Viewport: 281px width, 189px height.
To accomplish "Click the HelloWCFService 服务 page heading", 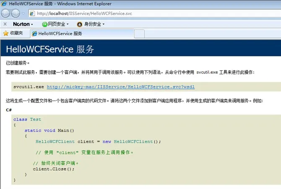I will [x=50, y=49].
